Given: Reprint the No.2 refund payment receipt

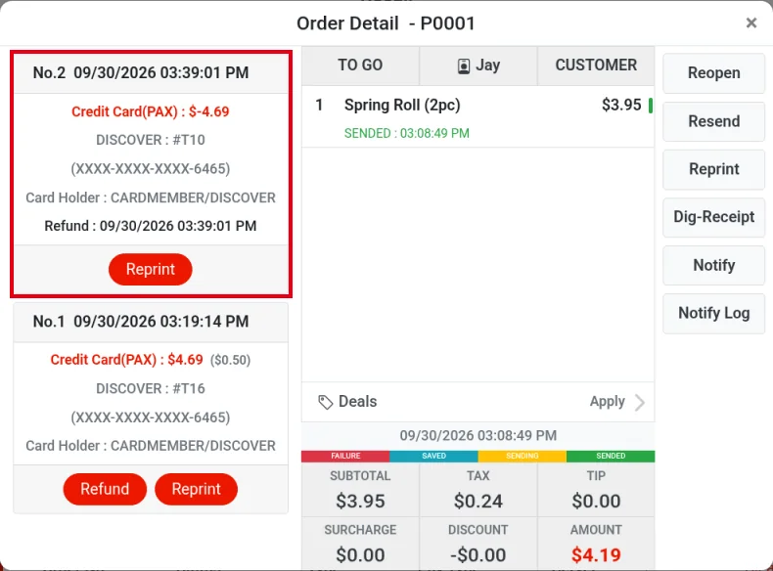Looking at the screenshot, I should [x=151, y=270].
